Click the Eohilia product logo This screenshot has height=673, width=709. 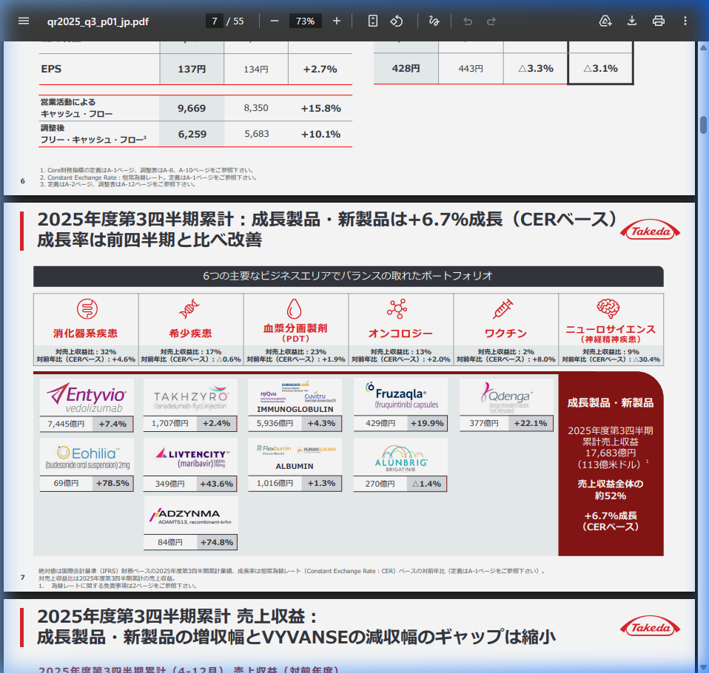87,457
